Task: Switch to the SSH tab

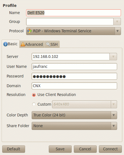Action: (52, 44)
